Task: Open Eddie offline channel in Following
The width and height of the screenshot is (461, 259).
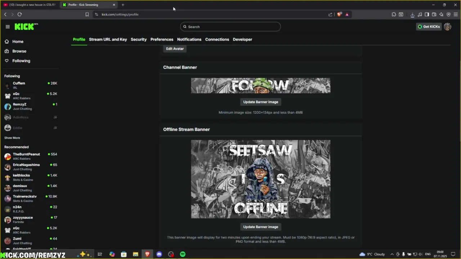Action: (31, 128)
